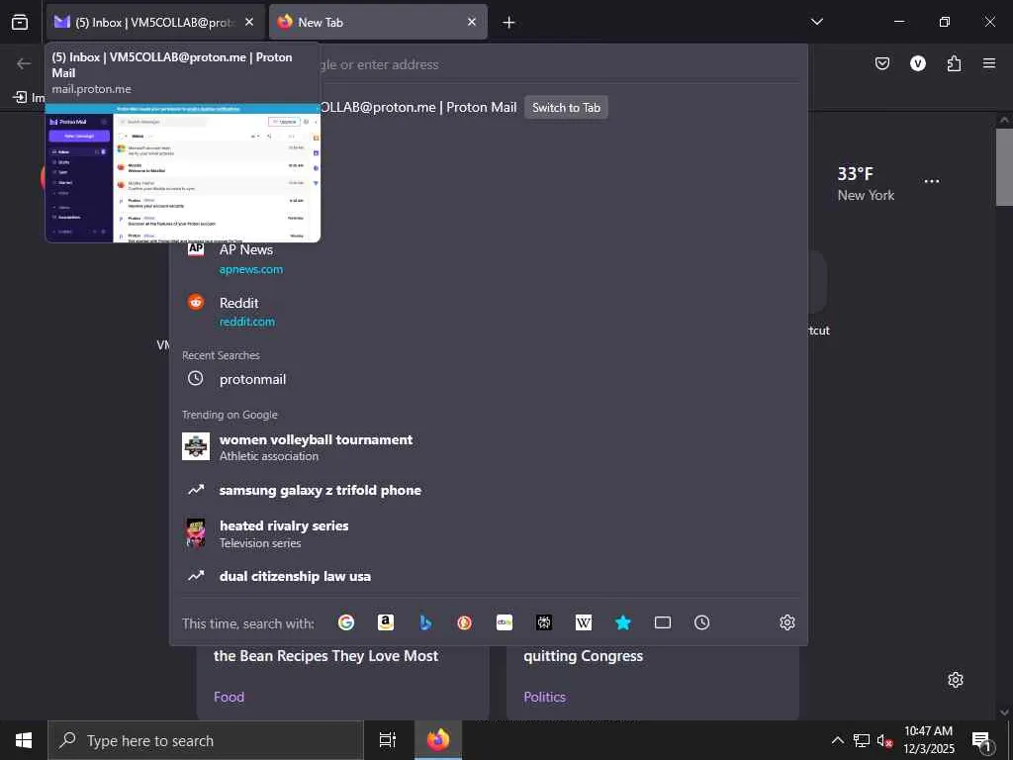Open the Firefox application hamburger menu
The height and width of the screenshot is (760, 1013).
click(x=989, y=63)
